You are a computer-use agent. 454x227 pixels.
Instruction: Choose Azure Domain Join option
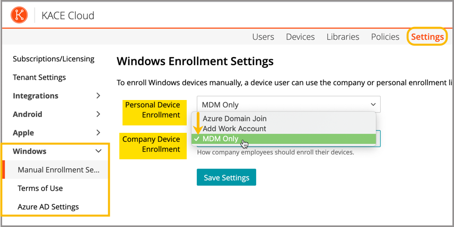234,119
